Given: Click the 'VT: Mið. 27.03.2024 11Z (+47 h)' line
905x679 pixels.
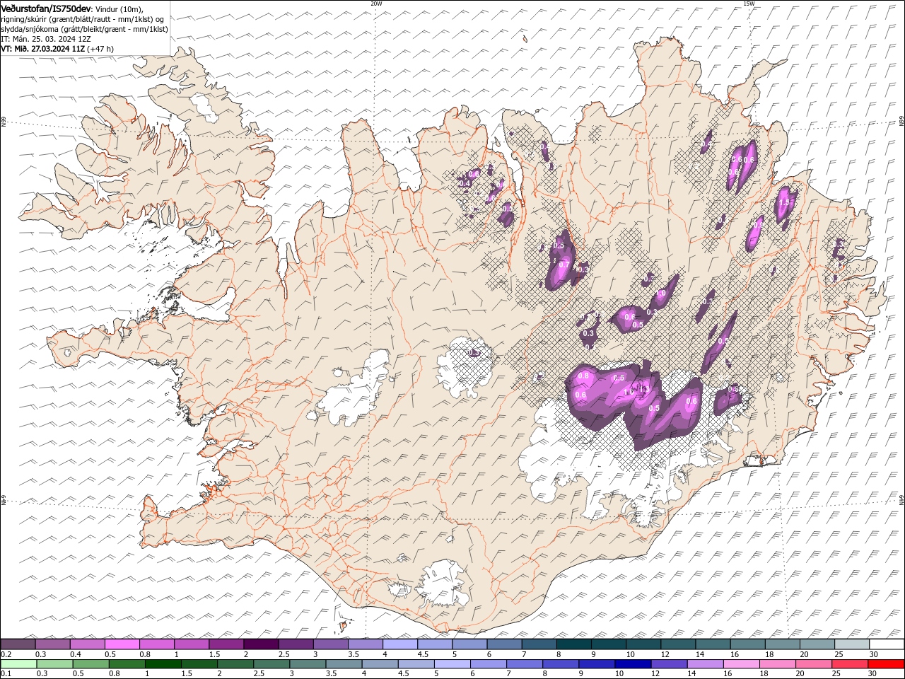Looking at the screenshot, I should pyautogui.click(x=57, y=49).
